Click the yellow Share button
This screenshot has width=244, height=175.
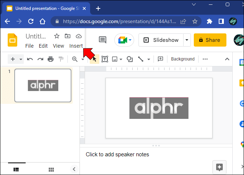click(210, 40)
